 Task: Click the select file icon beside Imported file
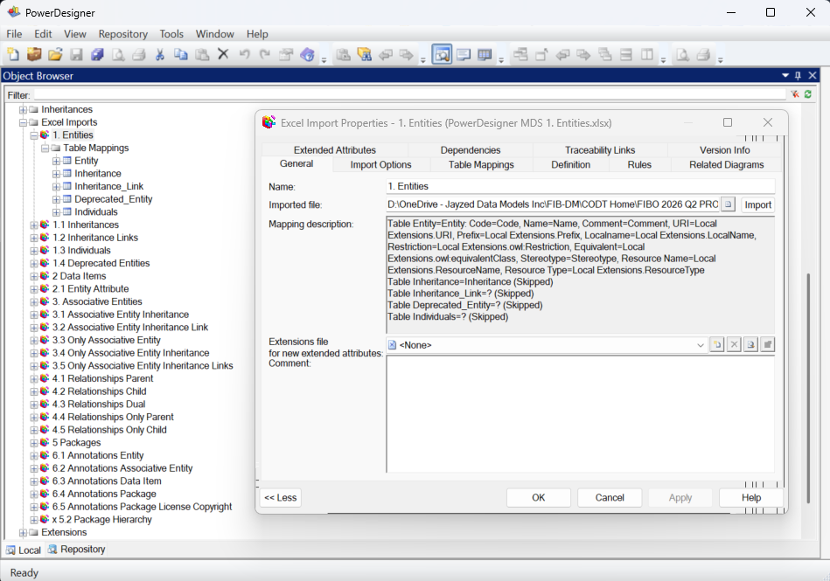(x=729, y=204)
